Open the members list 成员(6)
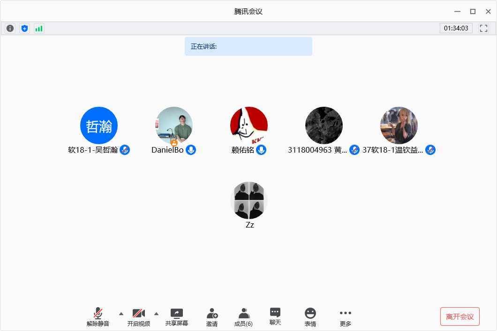Viewport: 497px width, 331px height. (x=243, y=317)
